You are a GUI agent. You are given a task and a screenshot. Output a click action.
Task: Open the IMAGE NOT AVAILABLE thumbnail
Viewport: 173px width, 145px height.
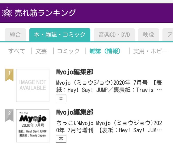tap(33, 85)
